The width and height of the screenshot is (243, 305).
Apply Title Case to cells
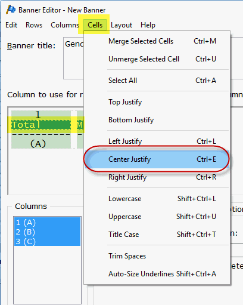pos(157,235)
